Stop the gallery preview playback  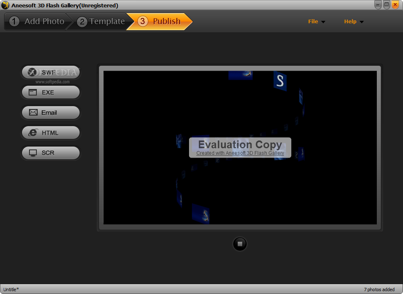pos(240,244)
